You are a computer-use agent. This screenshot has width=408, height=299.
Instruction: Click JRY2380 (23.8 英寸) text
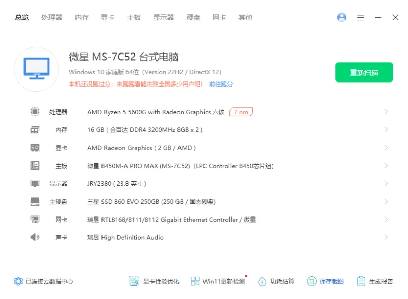point(117,184)
